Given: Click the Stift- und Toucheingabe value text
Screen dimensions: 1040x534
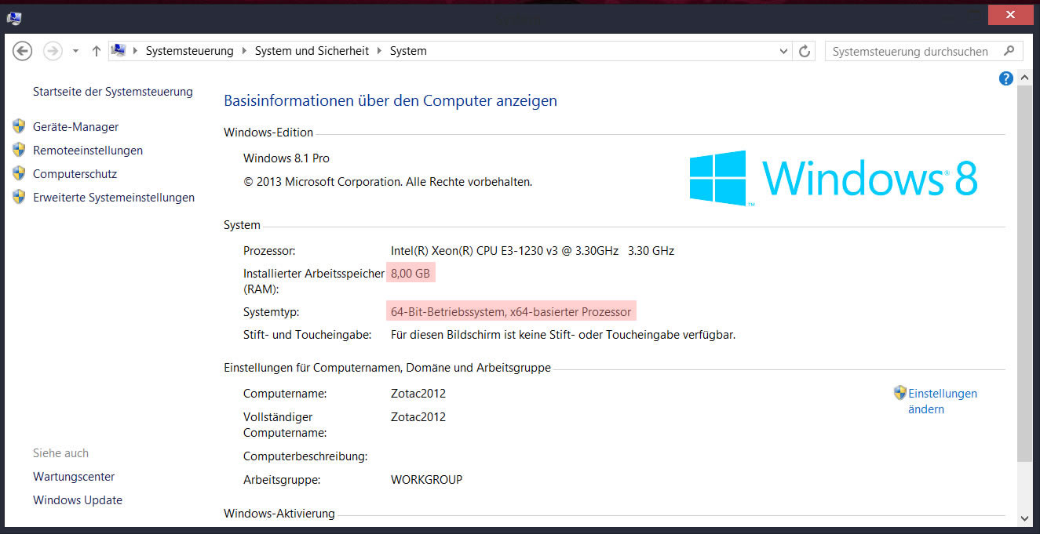Looking at the screenshot, I should click(x=563, y=335).
